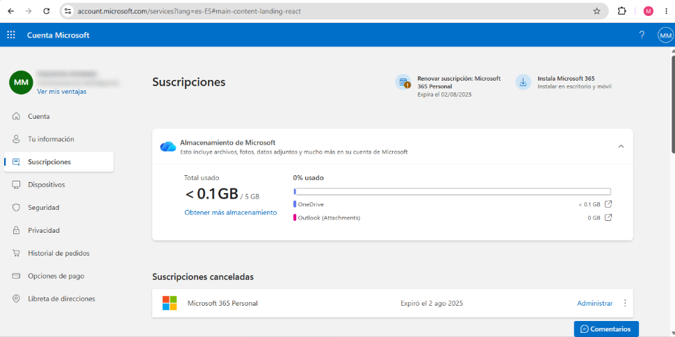The width and height of the screenshot is (675, 337).
Task: Reload the current browser page
Action: pos(47,11)
